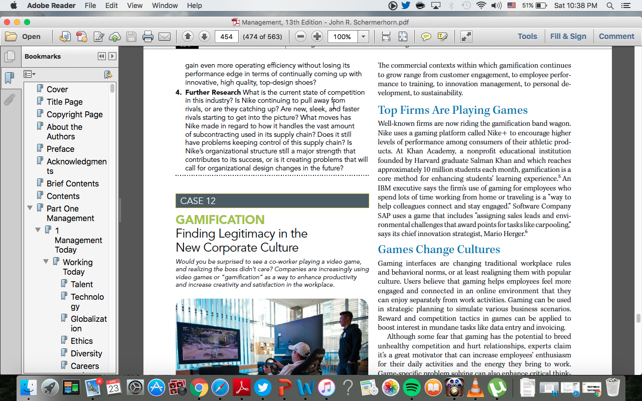Enter read mode with expand icon
The width and height of the screenshot is (642, 401).
pos(466,37)
